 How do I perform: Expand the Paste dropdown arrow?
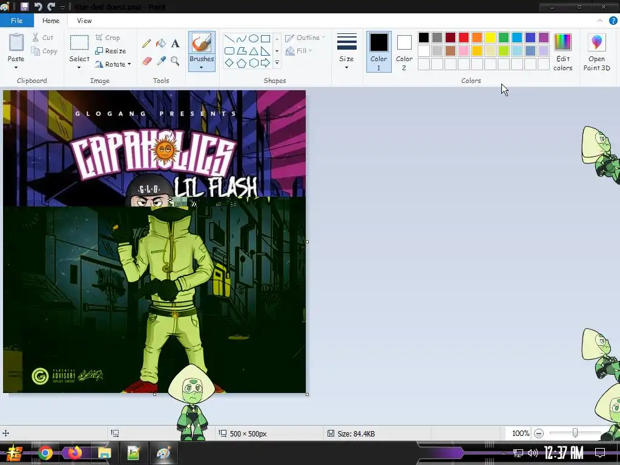(16, 68)
